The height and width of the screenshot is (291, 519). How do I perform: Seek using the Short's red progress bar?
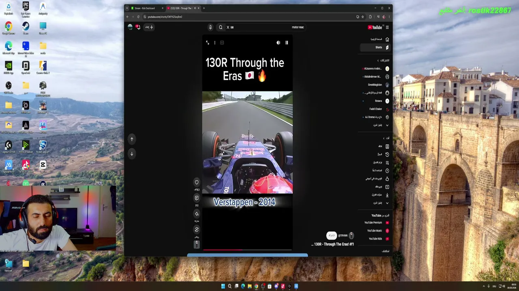click(x=247, y=250)
